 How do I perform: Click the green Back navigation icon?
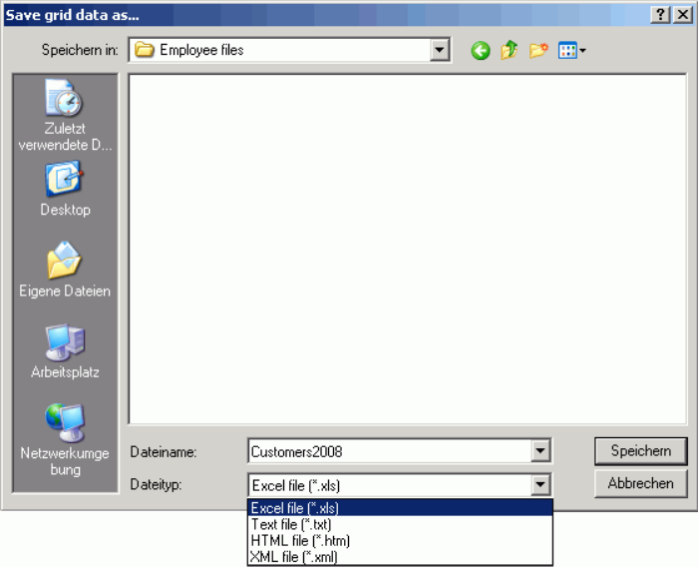point(481,51)
